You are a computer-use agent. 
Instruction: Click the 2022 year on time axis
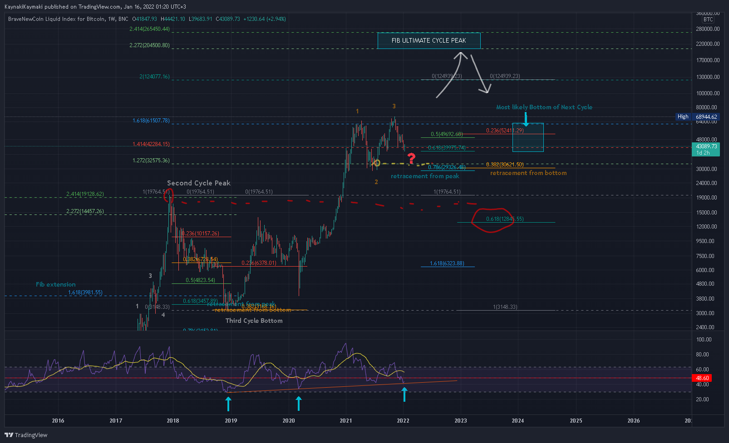click(403, 421)
